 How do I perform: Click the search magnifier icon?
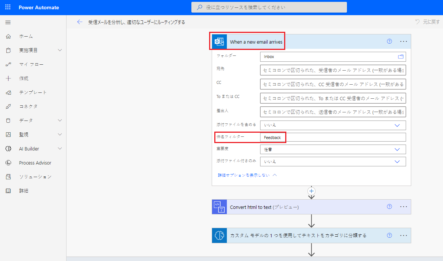(200, 7)
